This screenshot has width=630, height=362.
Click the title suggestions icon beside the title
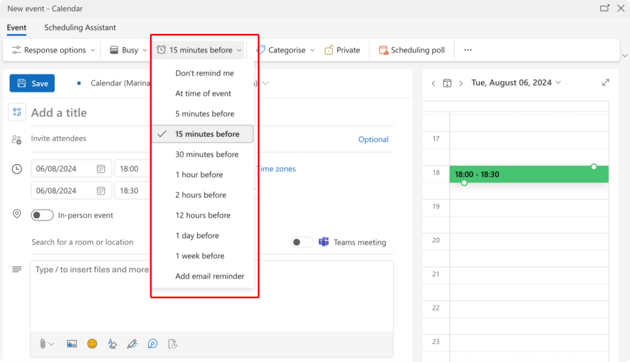coord(17,112)
